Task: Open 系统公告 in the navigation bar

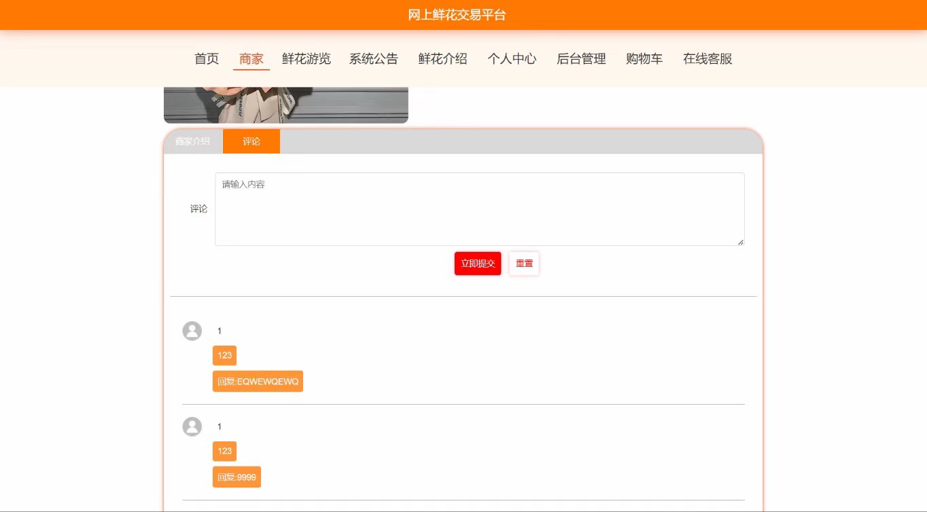Action: click(x=374, y=59)
